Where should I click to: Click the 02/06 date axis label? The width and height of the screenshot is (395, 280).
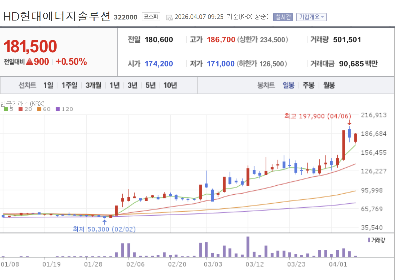pyautogui.click(x=135, y=264)
